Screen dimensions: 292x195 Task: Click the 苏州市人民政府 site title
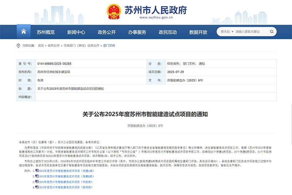pos(155,10)
